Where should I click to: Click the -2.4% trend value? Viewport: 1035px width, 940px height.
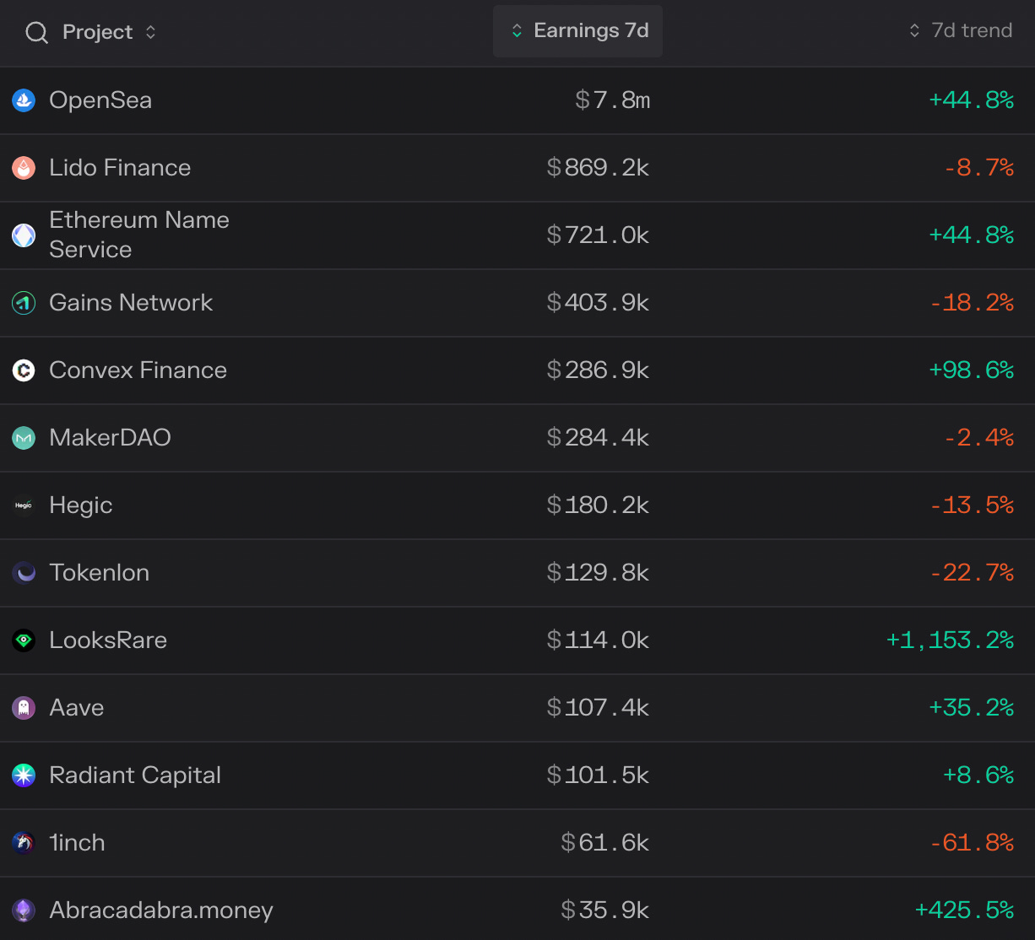pos(978,438)
